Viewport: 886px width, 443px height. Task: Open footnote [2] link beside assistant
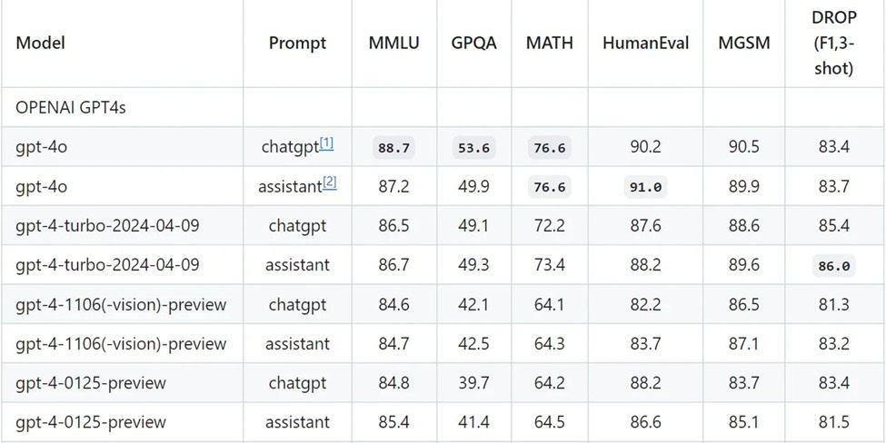(x=330, y=182)
